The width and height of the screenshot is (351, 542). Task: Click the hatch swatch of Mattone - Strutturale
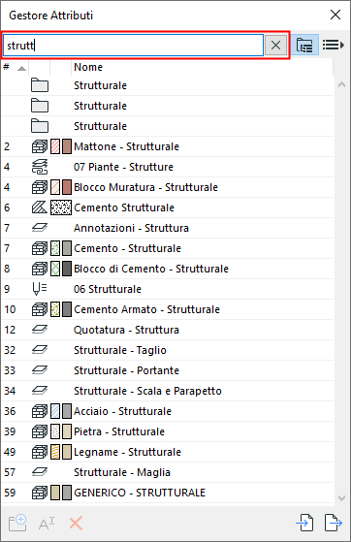point(55,146)
